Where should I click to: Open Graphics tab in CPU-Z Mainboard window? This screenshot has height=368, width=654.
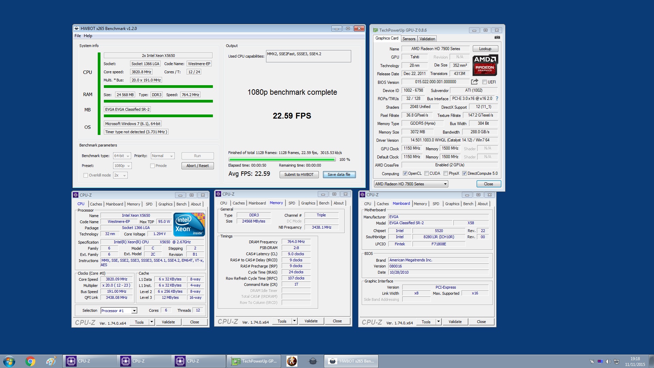click(452, 204)
